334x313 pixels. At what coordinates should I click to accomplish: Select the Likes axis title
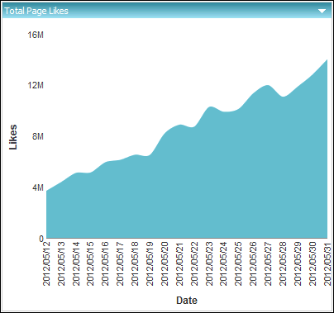click(13, 137)
